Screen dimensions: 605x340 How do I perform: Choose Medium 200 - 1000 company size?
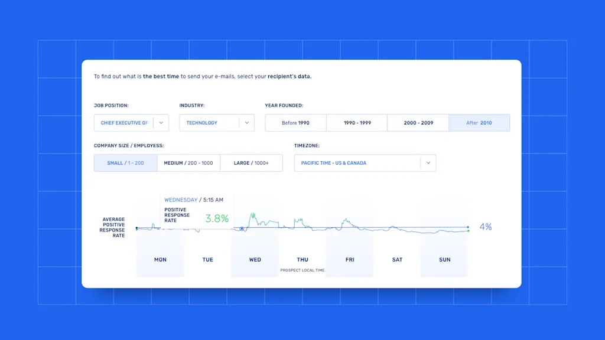coord(188,163)
